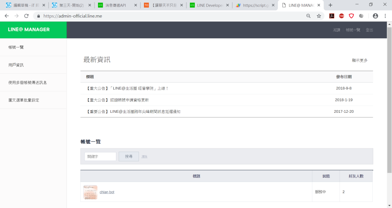Screen dimensions: 392x208
Task: Reload the page with refresh icon
Action: [26, 16]
